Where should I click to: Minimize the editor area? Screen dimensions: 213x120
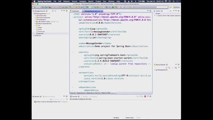click(148, 11)
